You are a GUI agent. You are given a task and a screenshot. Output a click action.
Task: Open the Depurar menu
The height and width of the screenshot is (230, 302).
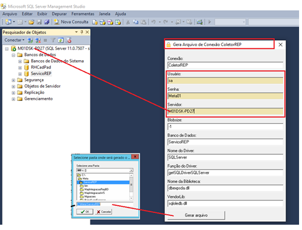click(59, 14)
